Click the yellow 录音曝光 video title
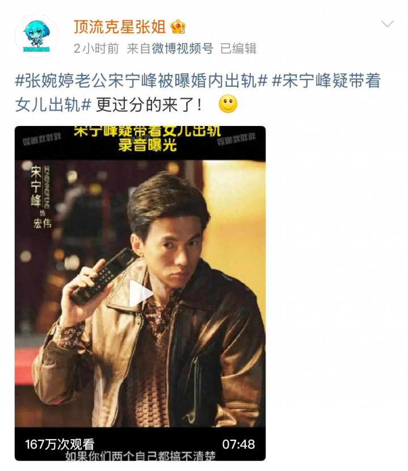The image size is (408, 471). (x=147, y=145)
